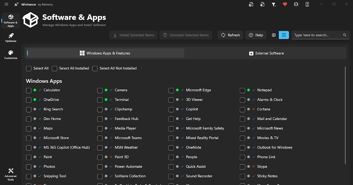Click the vertical scrollbar of the apps list
The image size is (353, 185).
(x=345, y=115)
